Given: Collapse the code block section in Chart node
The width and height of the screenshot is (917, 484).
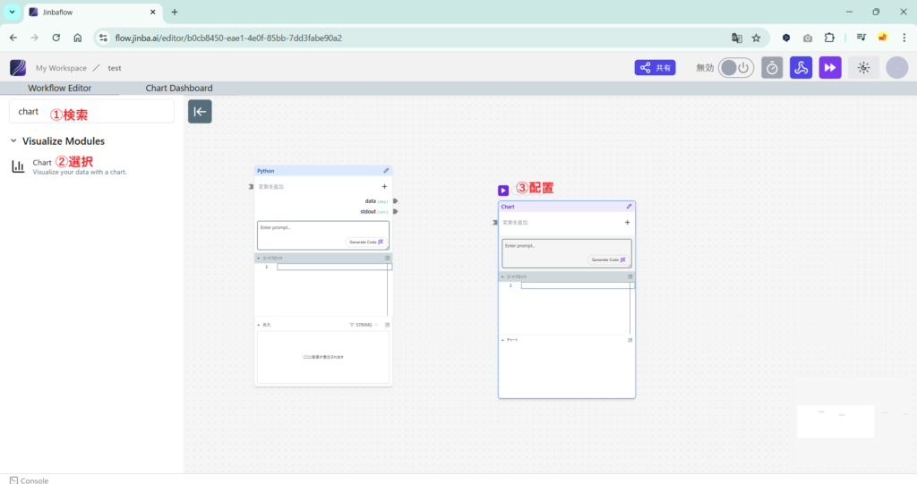Looking at the screenshot, I should 503,277.
